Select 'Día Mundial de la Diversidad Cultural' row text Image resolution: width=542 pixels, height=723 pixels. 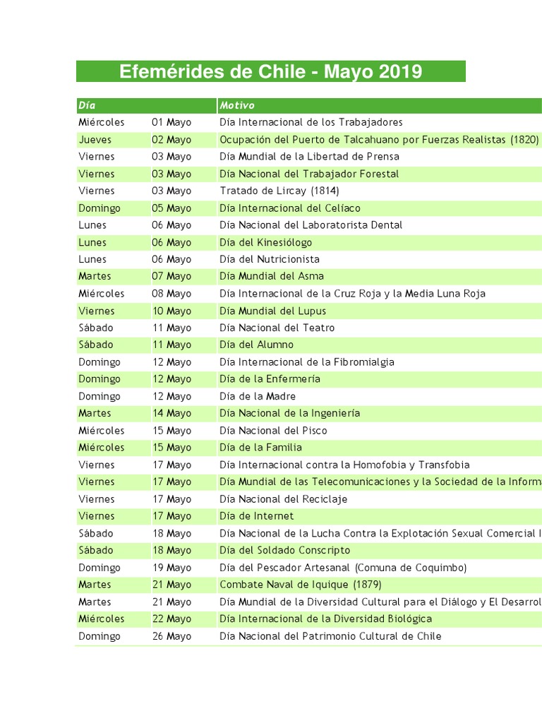(380, 602)
